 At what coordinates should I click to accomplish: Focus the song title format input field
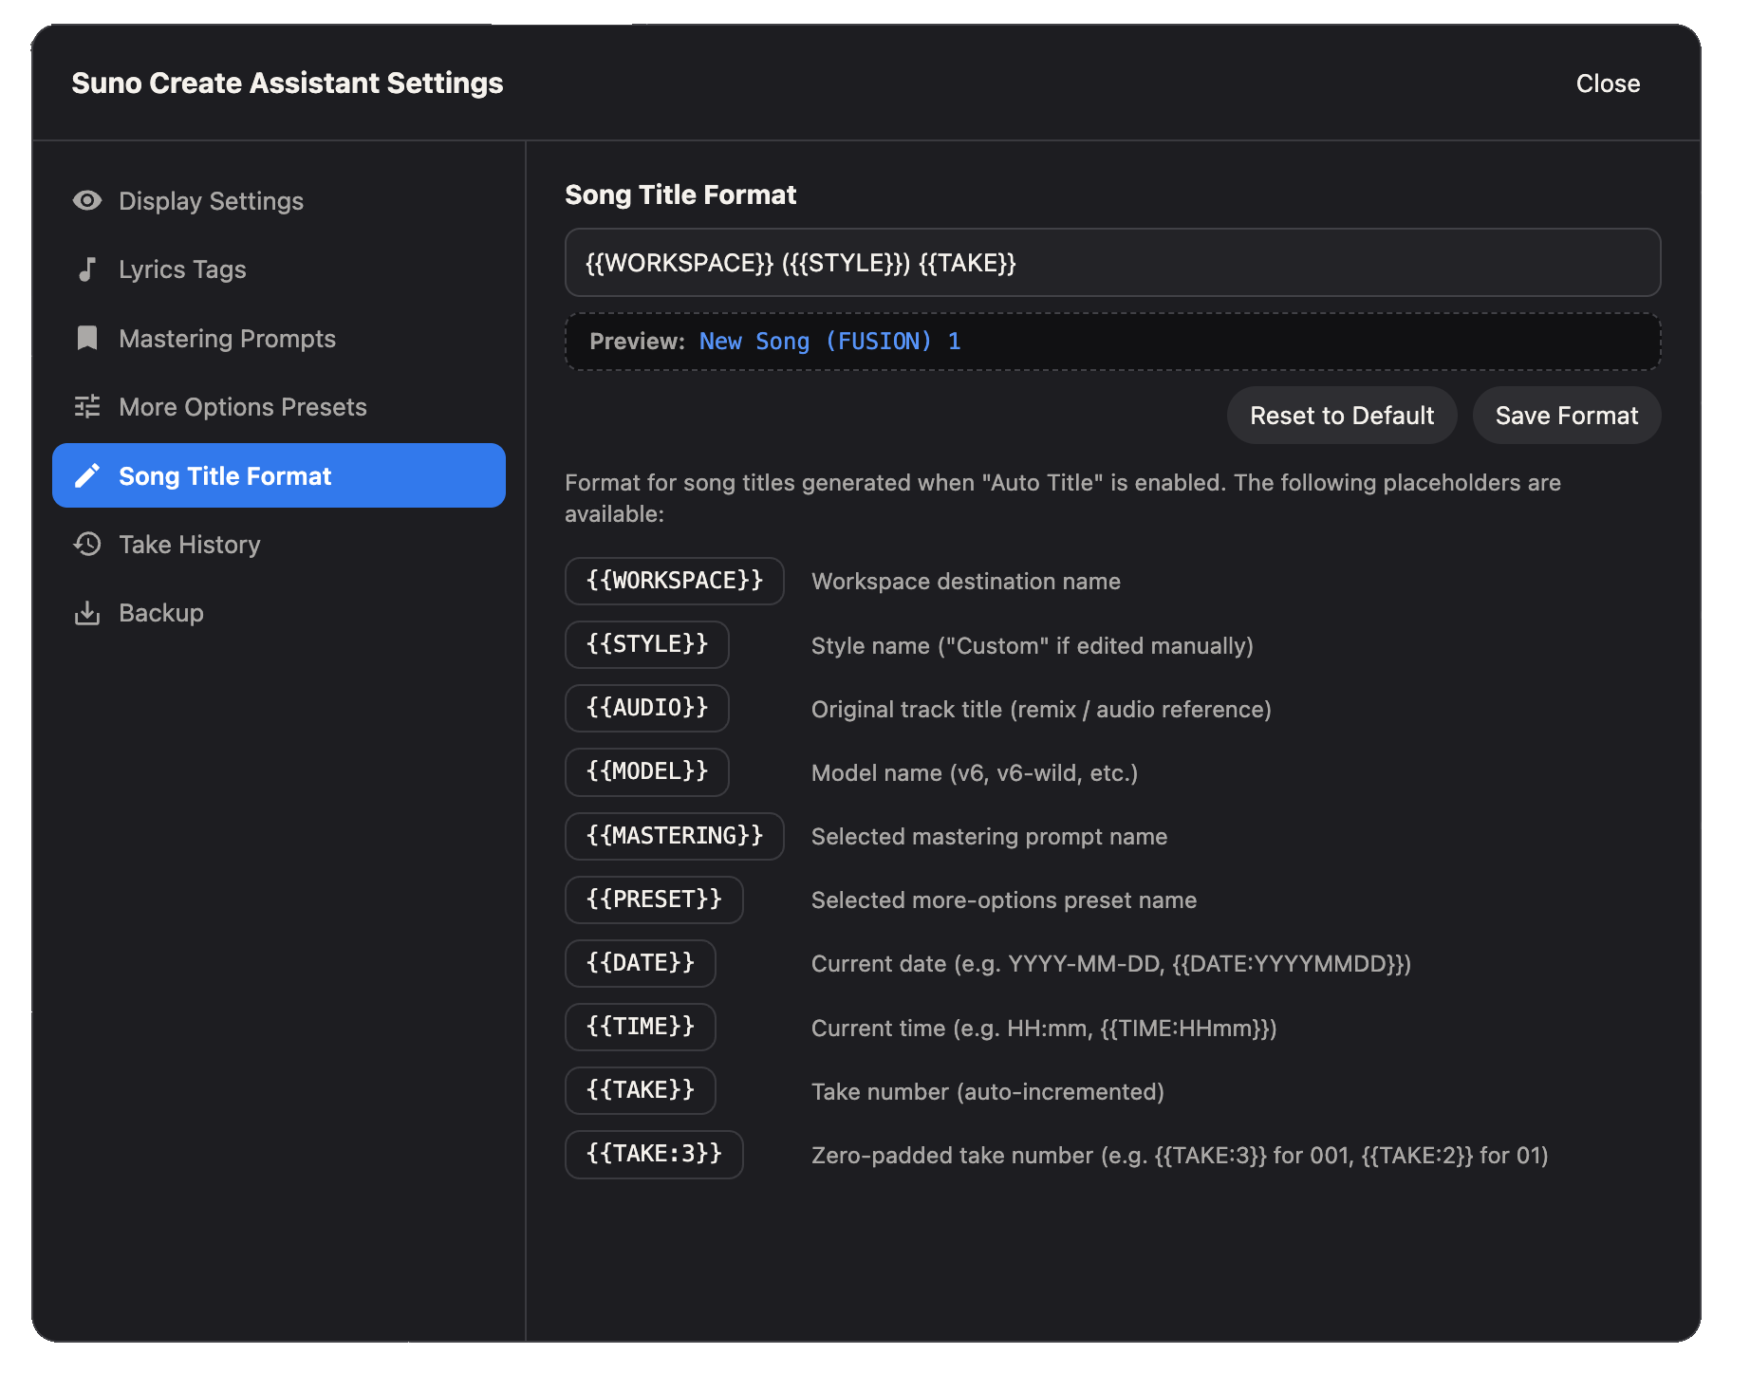tap(1112, 263)
